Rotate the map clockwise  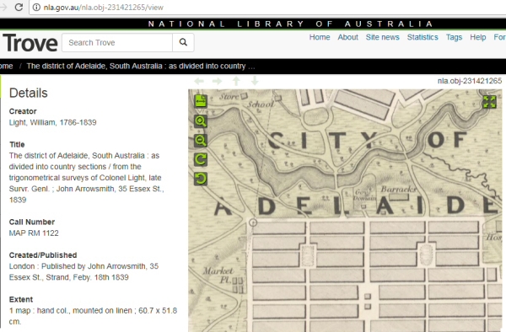201,159
